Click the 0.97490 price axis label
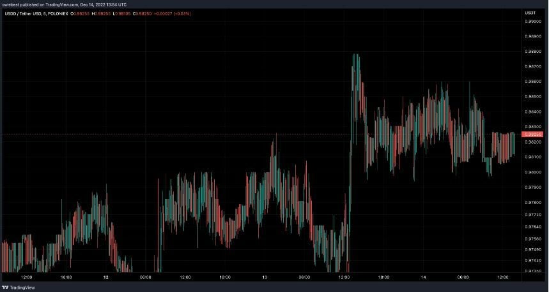Image resolution: width=549 pixels, height=292 pixels. [532, 249]
